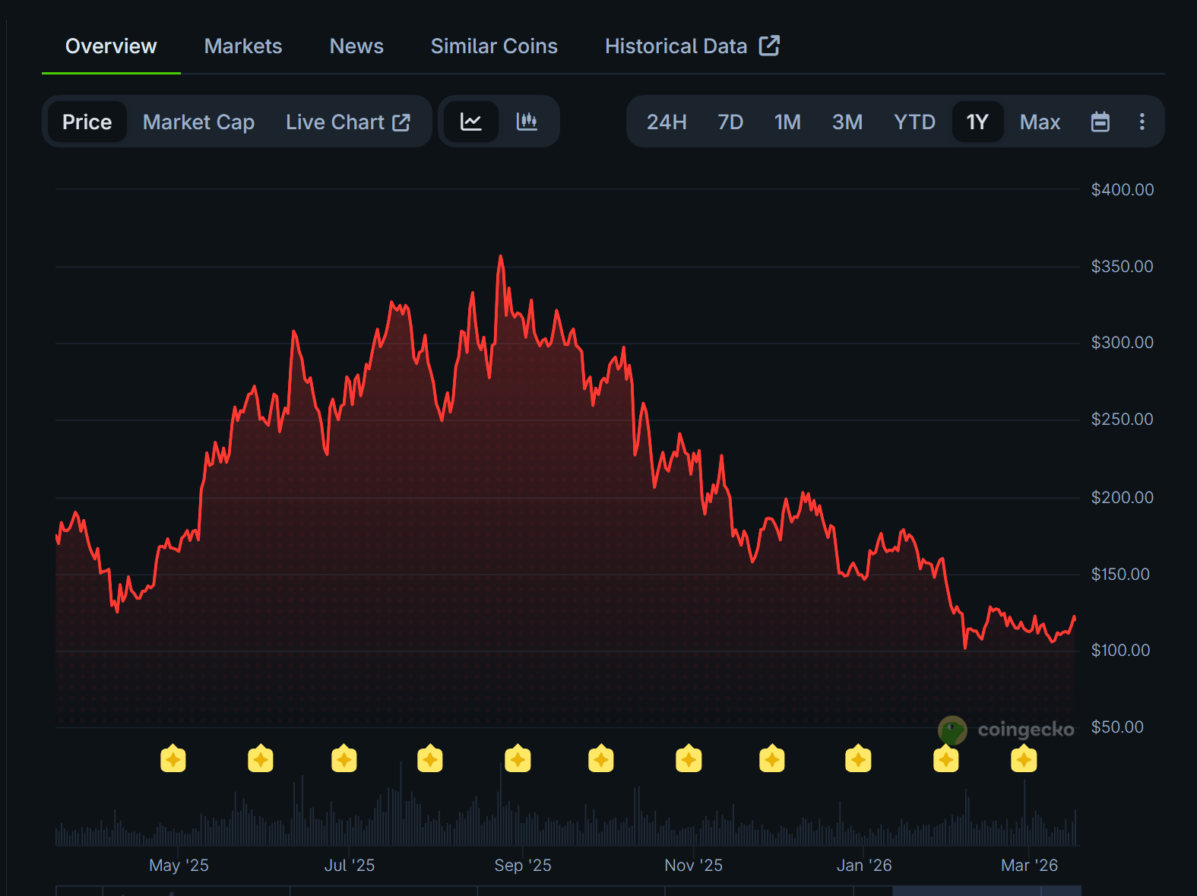
Task: Click the Nov '25 date axis label
Action: pyautogui.click(x=694, y=866)
